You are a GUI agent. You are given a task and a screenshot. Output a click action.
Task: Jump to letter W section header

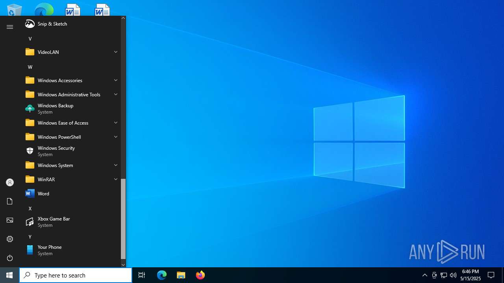[x=30, y=67]
